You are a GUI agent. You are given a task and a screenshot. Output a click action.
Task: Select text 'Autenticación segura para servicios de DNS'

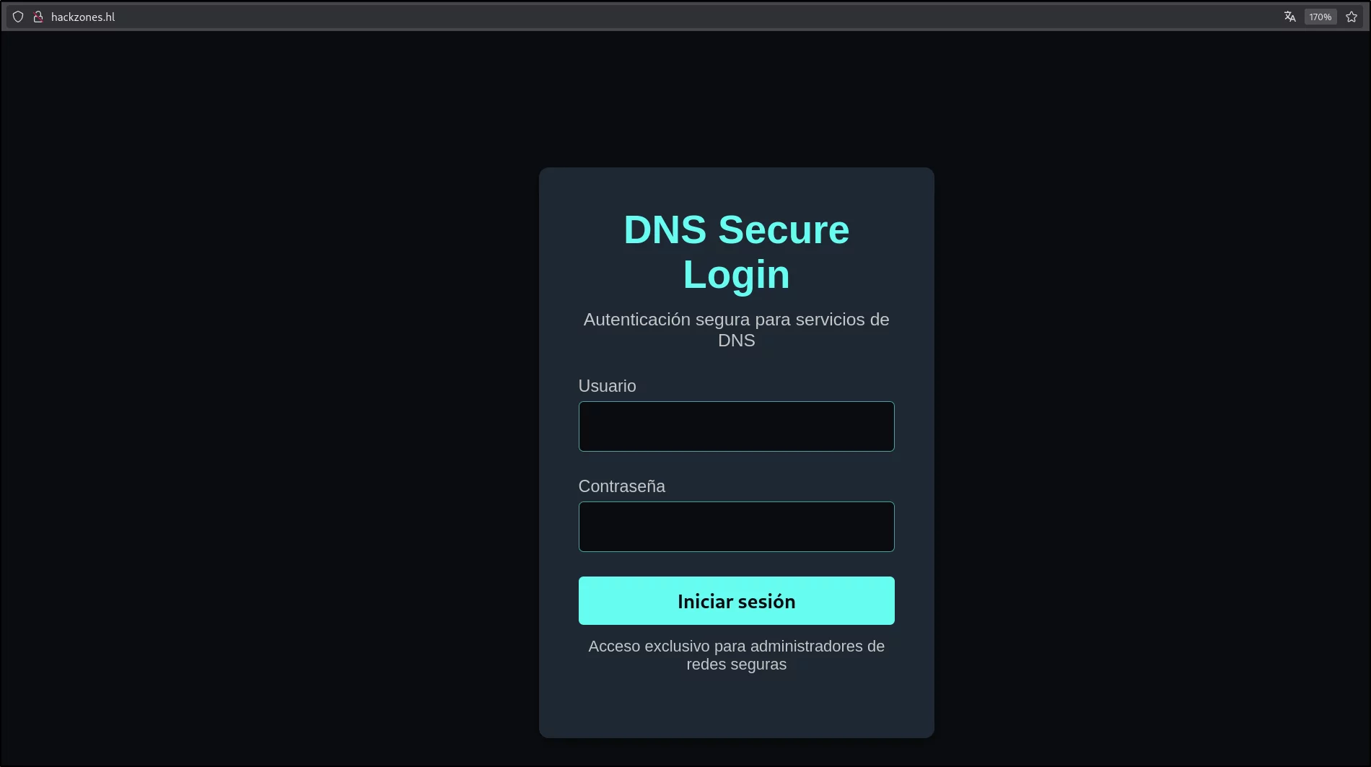pyautogui.click(x=736, y=330)
